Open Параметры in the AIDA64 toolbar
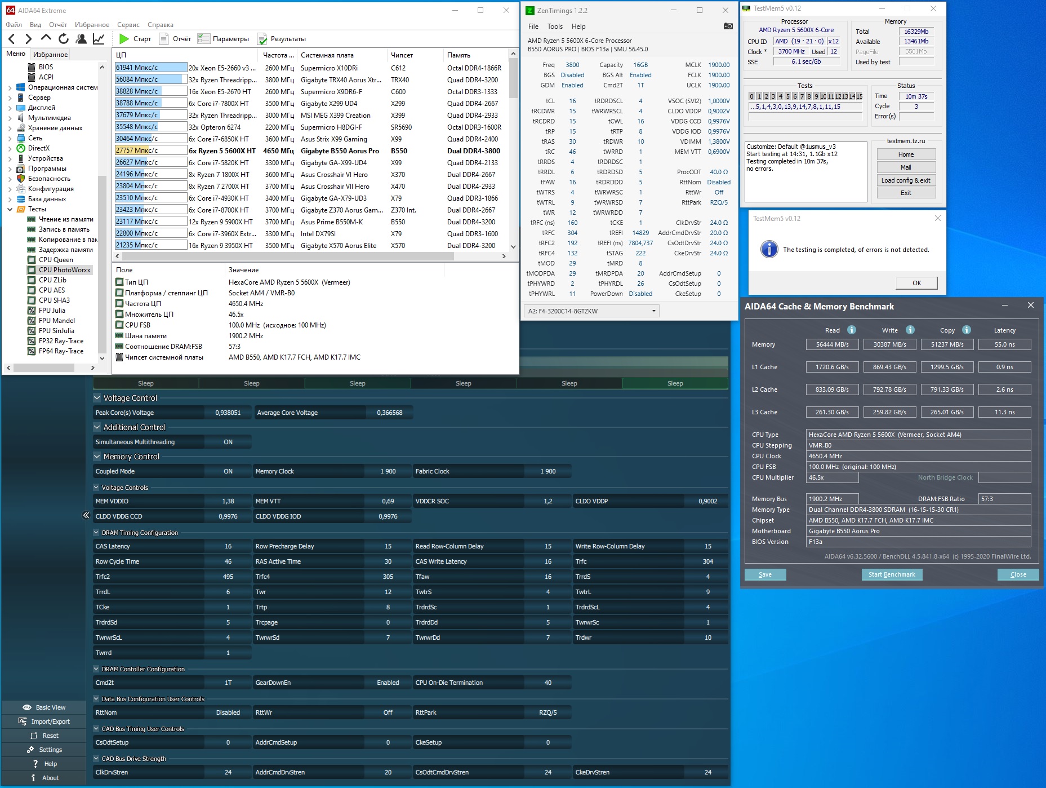 (x=224, y=39)
